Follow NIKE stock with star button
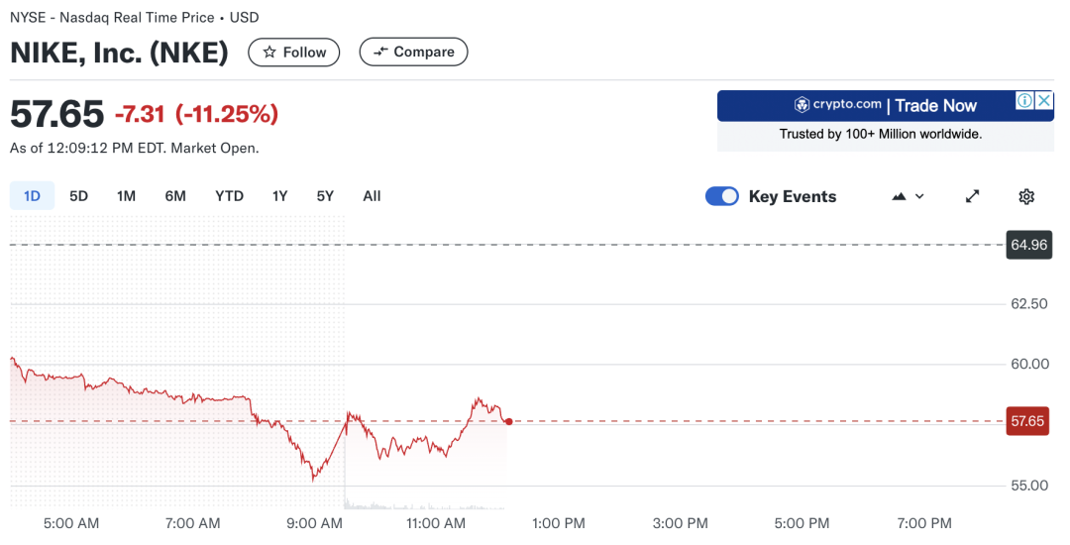This screenshot has height=545, width=1070. (x=294, y=53)
